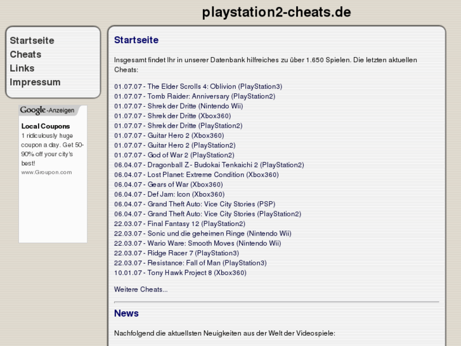Open Gears of War Xbox360 cheats
This screenshot has width=461, height=346.
pos(169,185)
